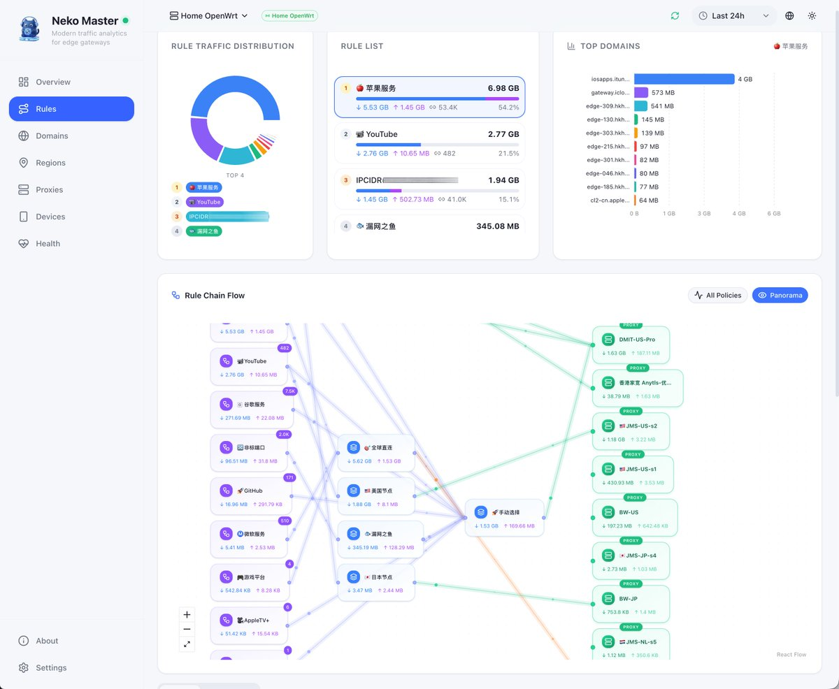This screenshot has width=839, height=689.
Task: Expand the Home OpenWrt backend dropdown
Action: 208,15
